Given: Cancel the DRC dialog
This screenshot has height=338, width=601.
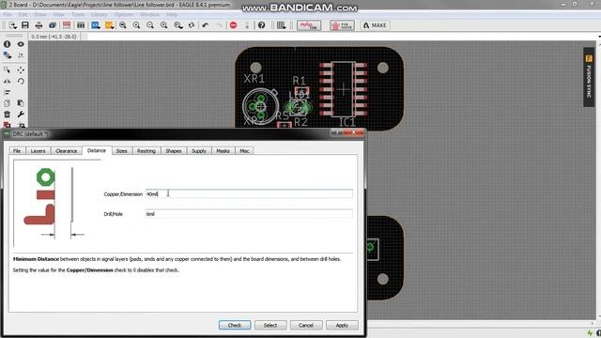Looking at the screenshot, I should (x=306, y=325).
